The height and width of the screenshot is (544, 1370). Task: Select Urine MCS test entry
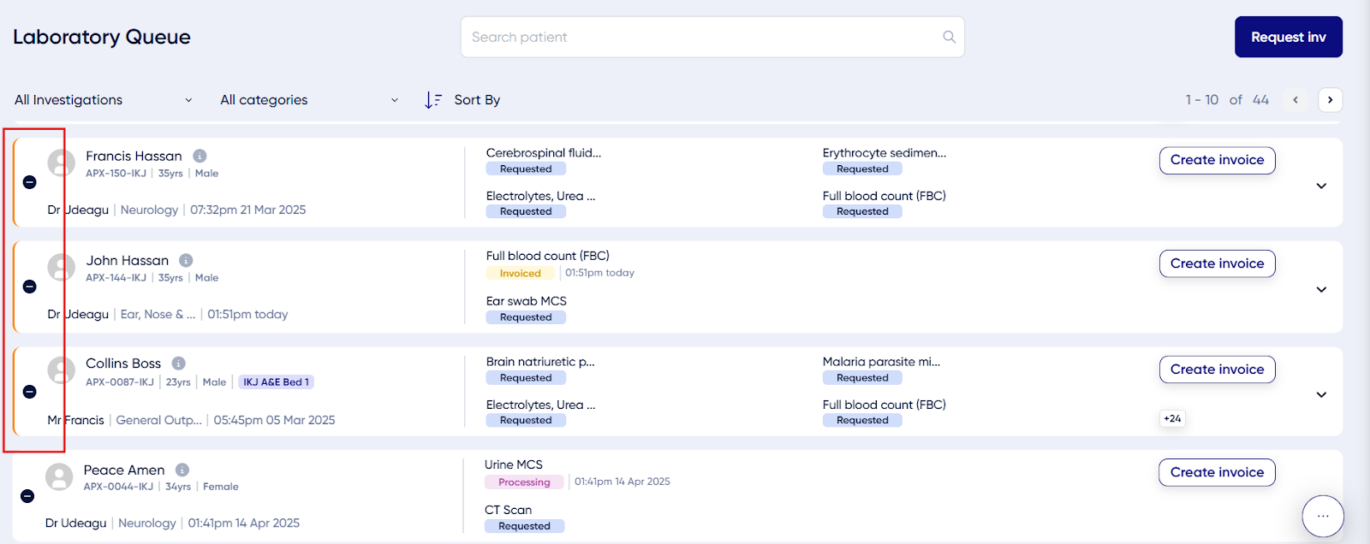point(514,464)
